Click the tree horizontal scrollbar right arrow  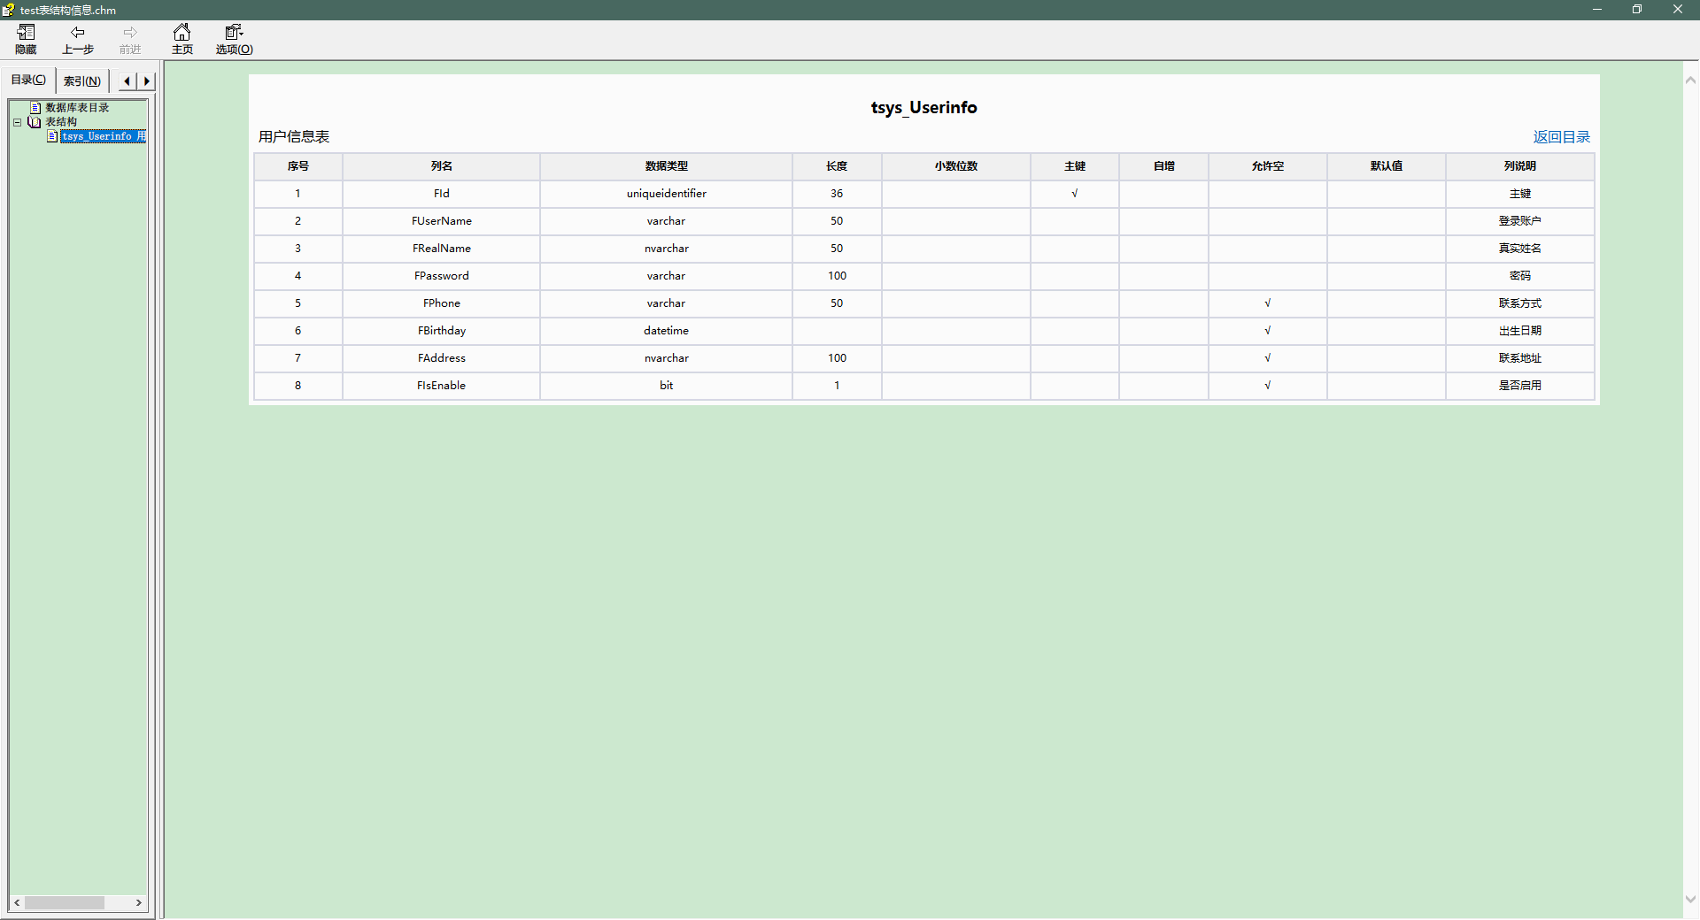(139, 902)
